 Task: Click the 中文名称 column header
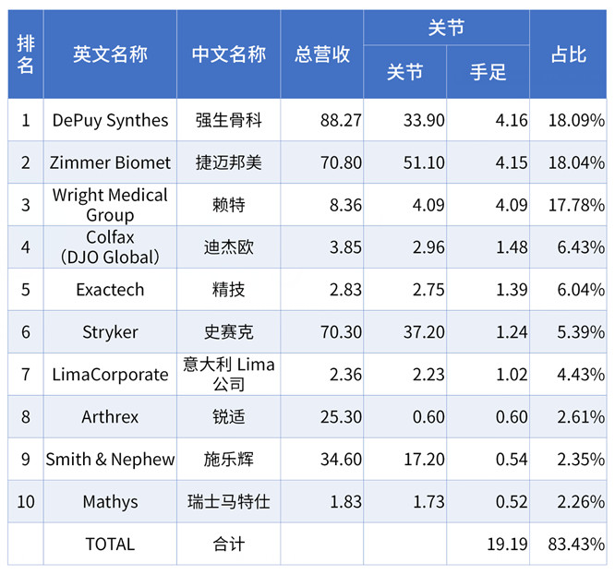[229, 54]
